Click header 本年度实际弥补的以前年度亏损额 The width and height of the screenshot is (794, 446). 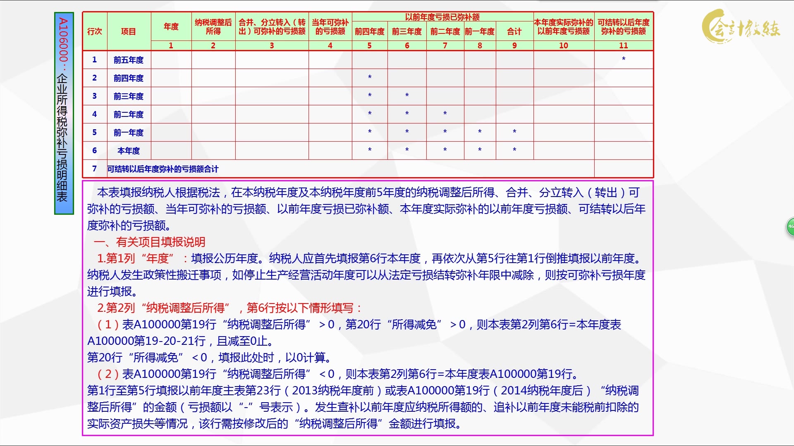[564, 26]
